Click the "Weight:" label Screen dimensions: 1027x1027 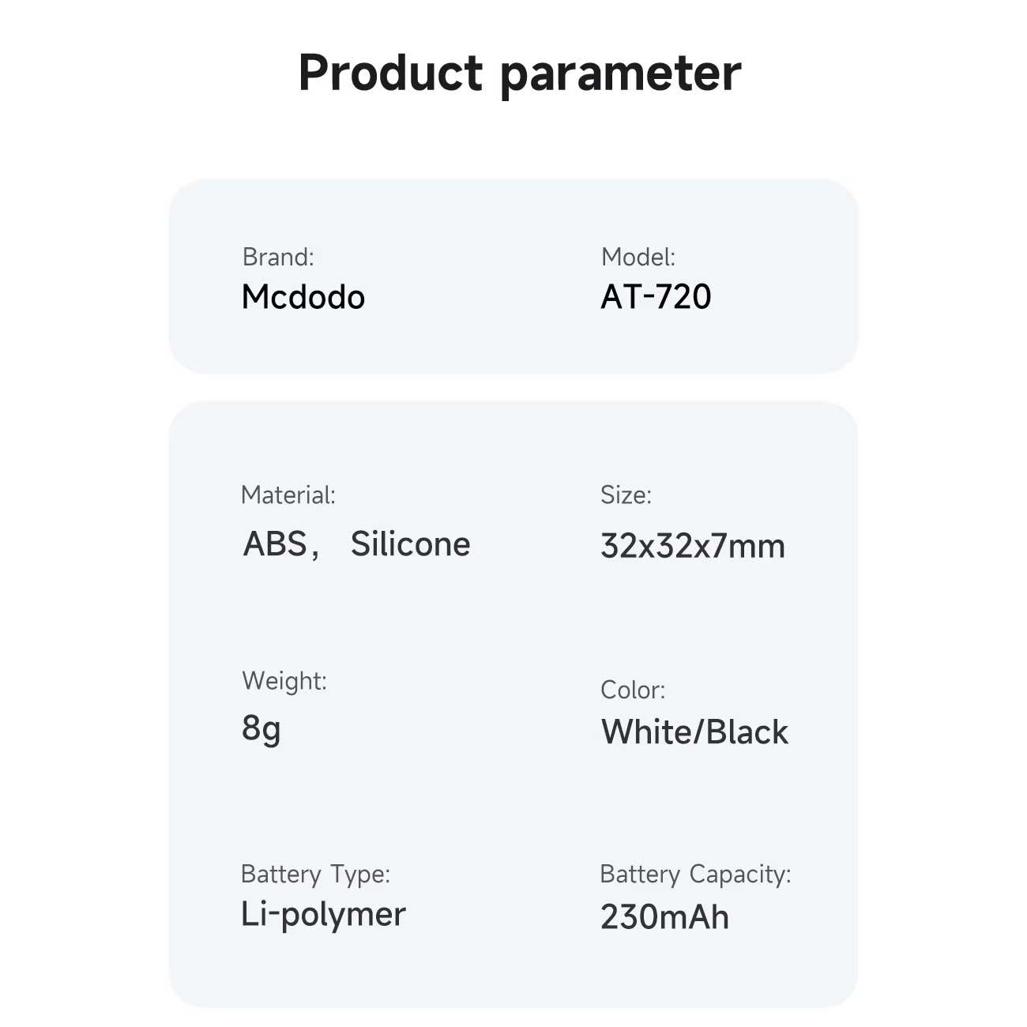[x=284, y=681]
